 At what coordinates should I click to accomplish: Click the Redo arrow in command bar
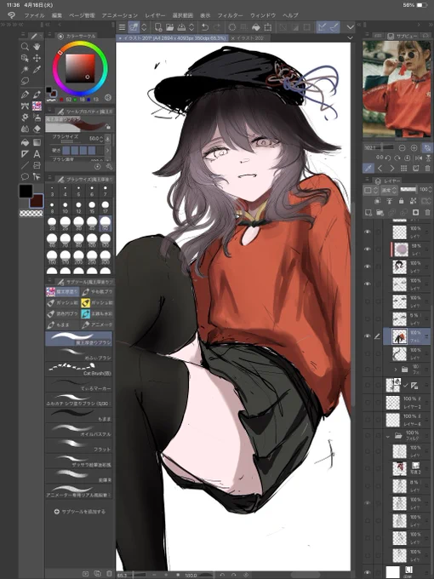(217, 27)
